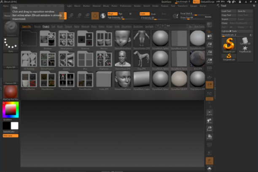This screenshot has height=172, width=258.
Task: Select the small SimpleBrush tool icon
Action: click(x=229, y=57)
